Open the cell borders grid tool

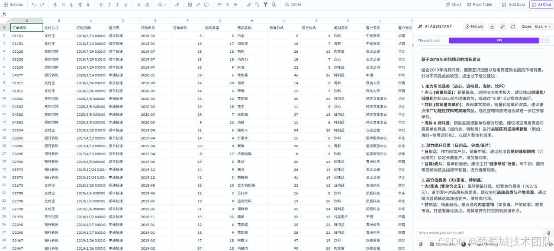(x=190, y=5)
